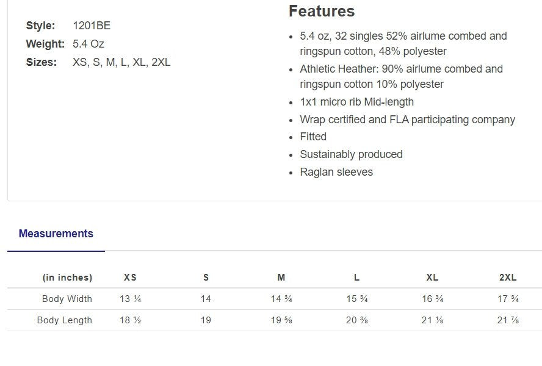Click the Body Length value 19 for S
542x366 pixels.
(206, 320)
